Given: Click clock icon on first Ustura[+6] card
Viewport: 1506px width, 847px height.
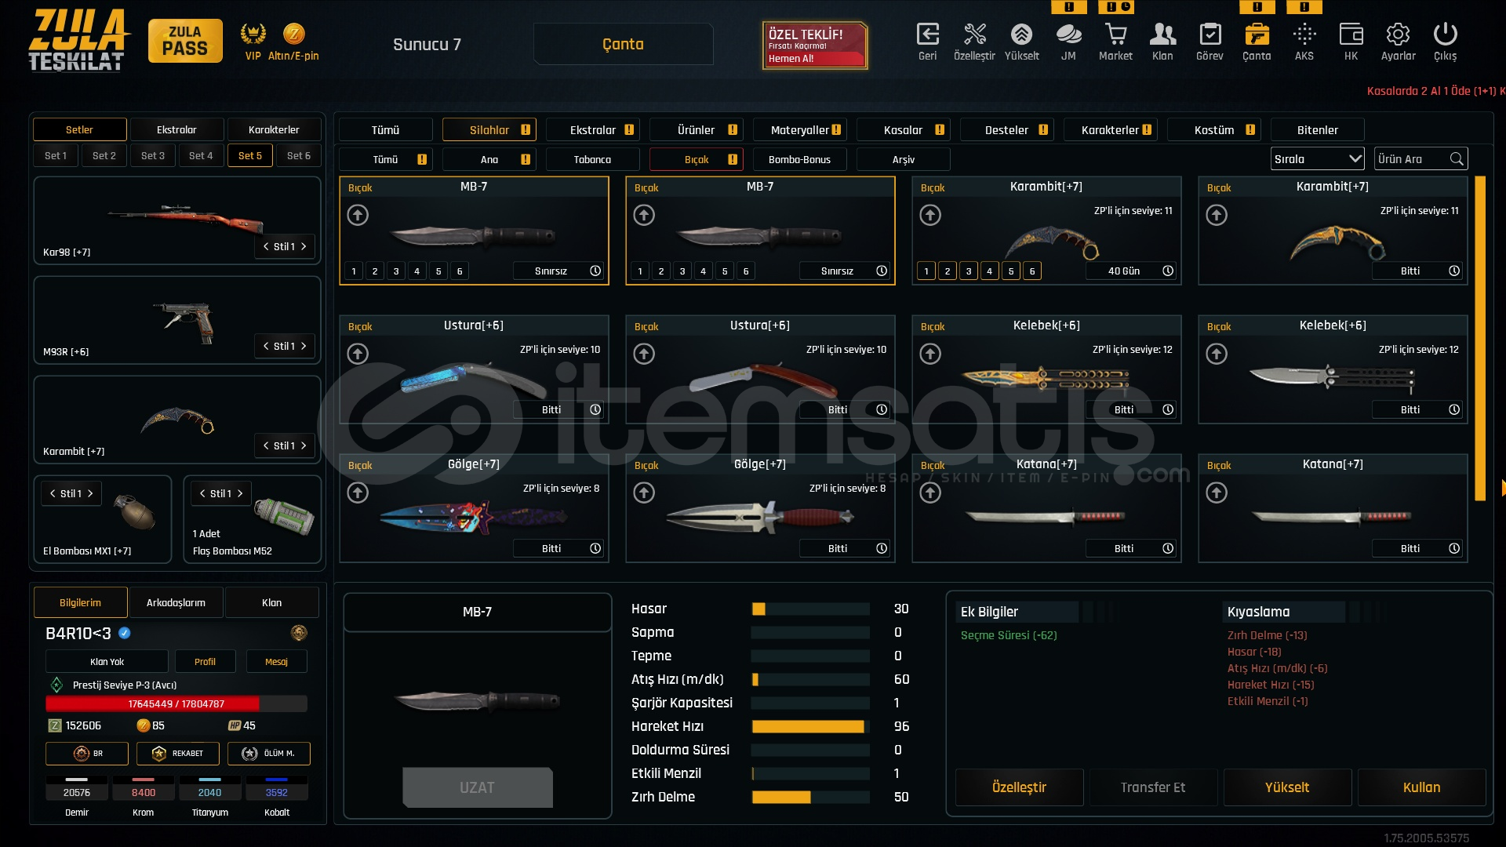Looking at the screenshot, I should tap(595, 409).
